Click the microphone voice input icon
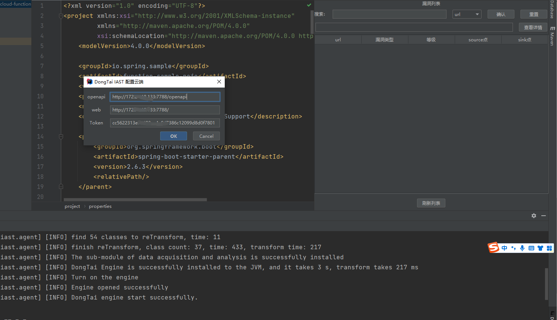 pos(522,248)
